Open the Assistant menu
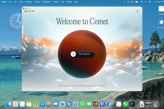The width and height of the screenshot is (164, 109). [29, 2]
